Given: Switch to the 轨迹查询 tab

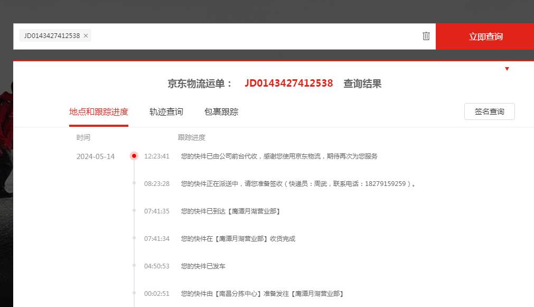Looking at the screenshot, I should tap(166, 112).
